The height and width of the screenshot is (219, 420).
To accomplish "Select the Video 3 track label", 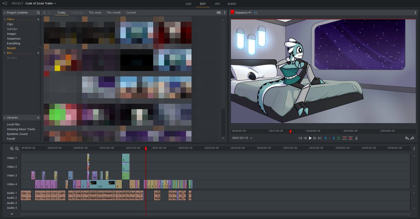I will click(x=12, y=175).
